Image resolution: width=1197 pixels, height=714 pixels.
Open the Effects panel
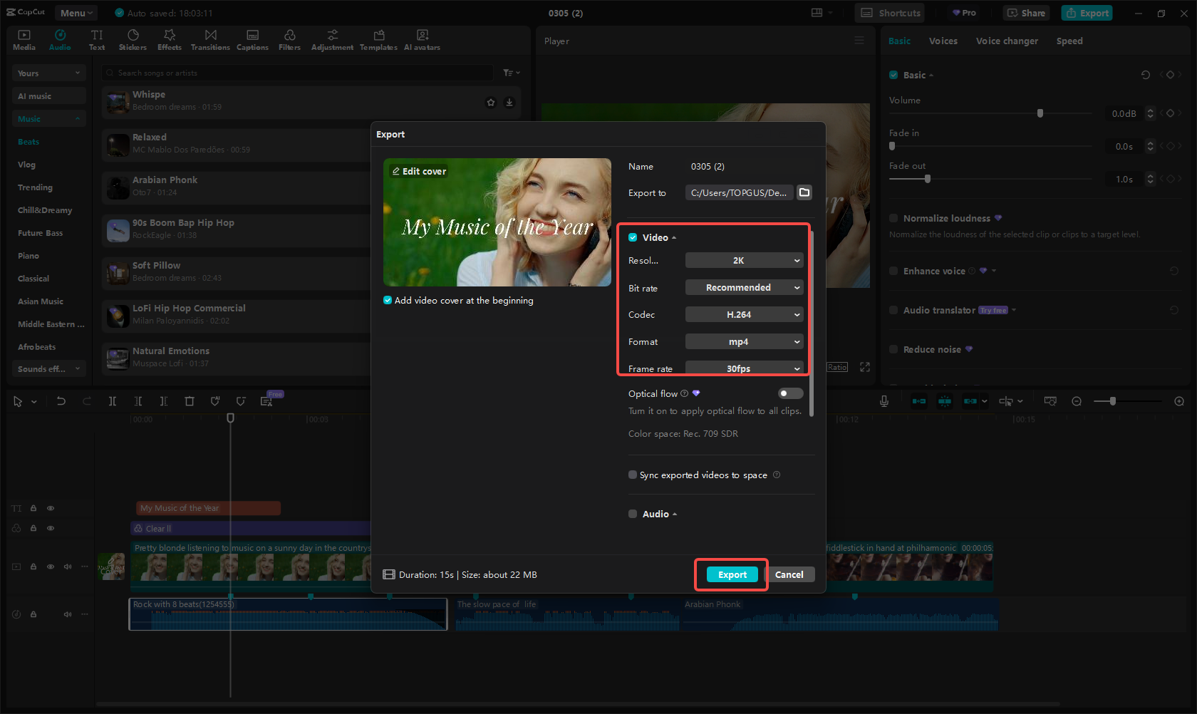(x=170, y=39)
